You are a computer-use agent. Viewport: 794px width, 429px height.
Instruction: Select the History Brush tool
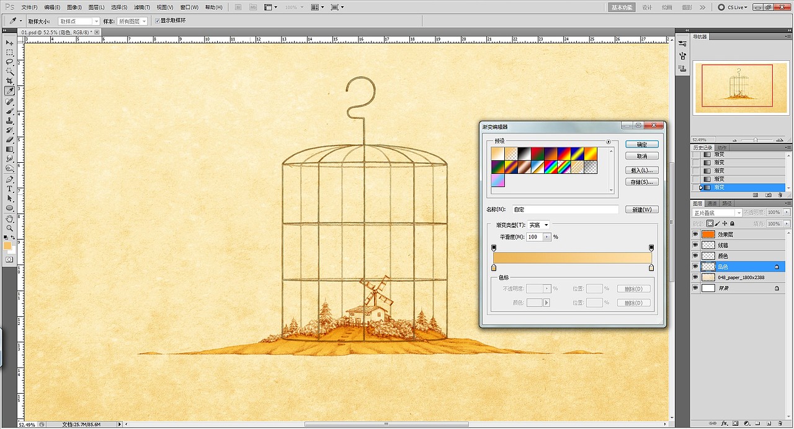(x=9, y=130)
